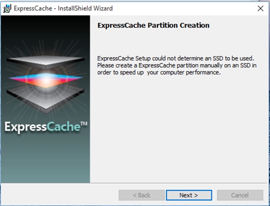
Task: Click the "could not determine an SSD" message
Action: coord(177,65)
